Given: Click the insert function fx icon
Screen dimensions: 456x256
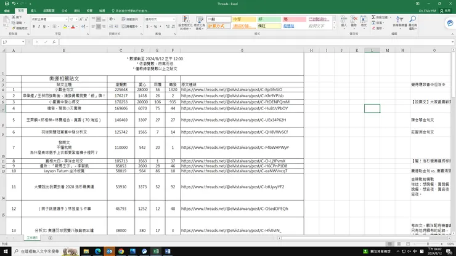Looking at the screenshot, I should 54,42.
